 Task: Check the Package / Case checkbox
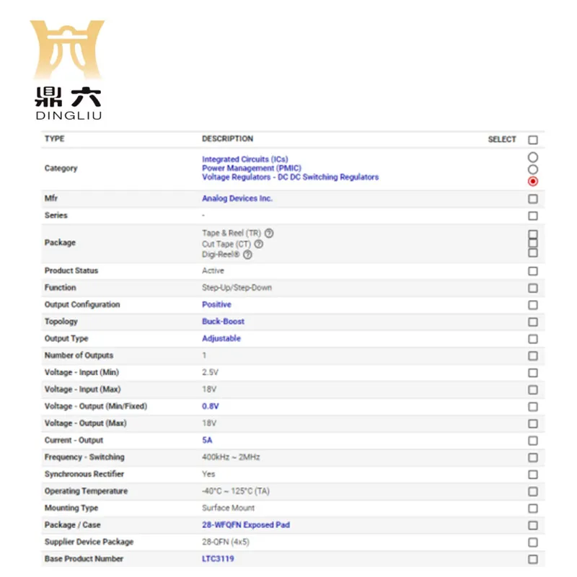532,525
